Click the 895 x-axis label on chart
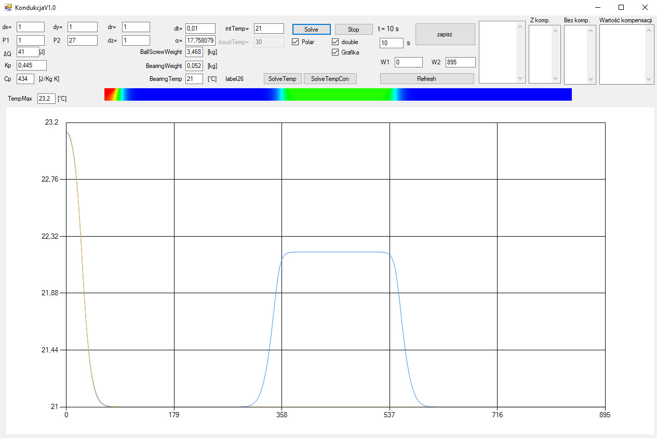This screenshot has height=438, width=657. 605,415
